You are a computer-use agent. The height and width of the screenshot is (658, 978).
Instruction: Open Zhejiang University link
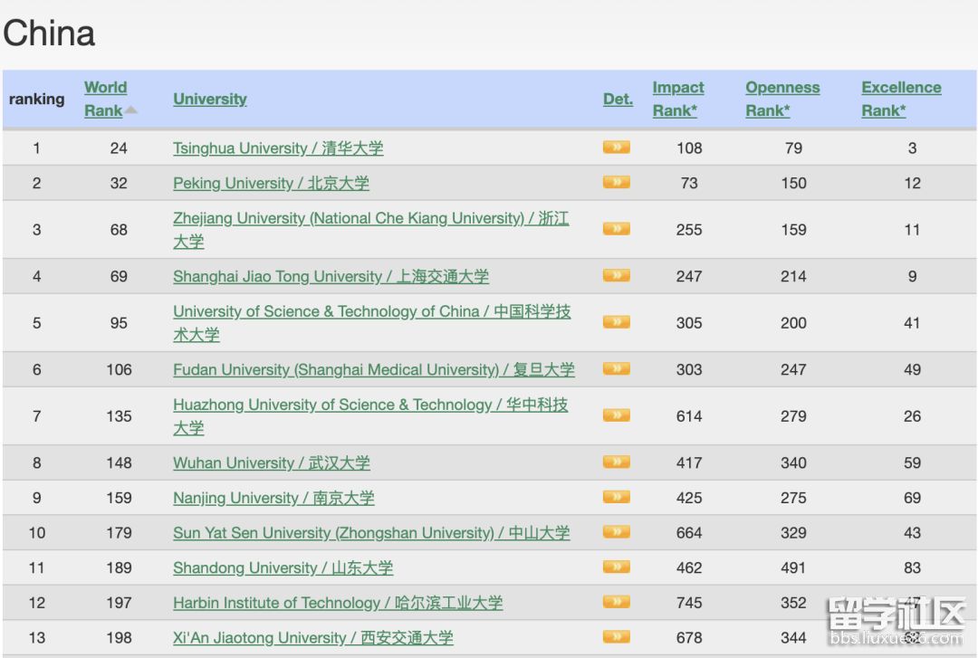[370, 230]
